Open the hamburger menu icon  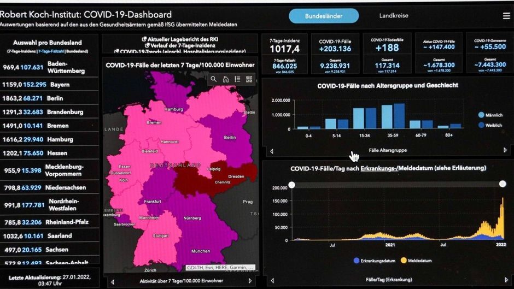coord(506,16)
